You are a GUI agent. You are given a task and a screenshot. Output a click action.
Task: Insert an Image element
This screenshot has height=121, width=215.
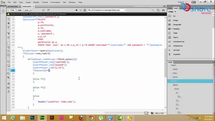pyautogui.click(x=175, y=20)
